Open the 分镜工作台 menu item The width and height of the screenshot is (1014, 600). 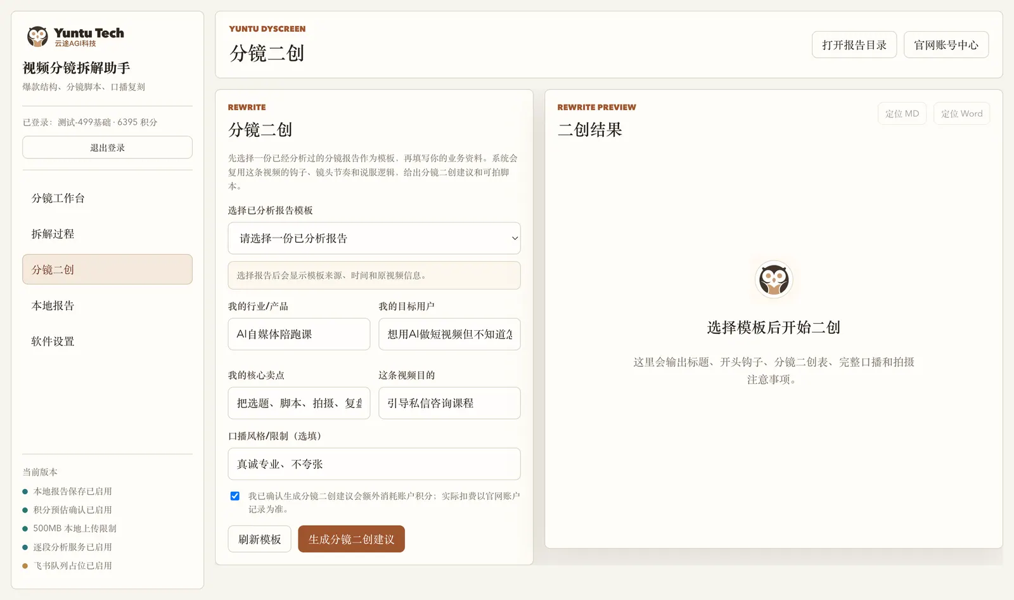point(107,198)
